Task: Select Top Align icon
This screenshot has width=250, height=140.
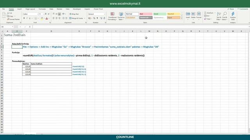Action: 54,14
